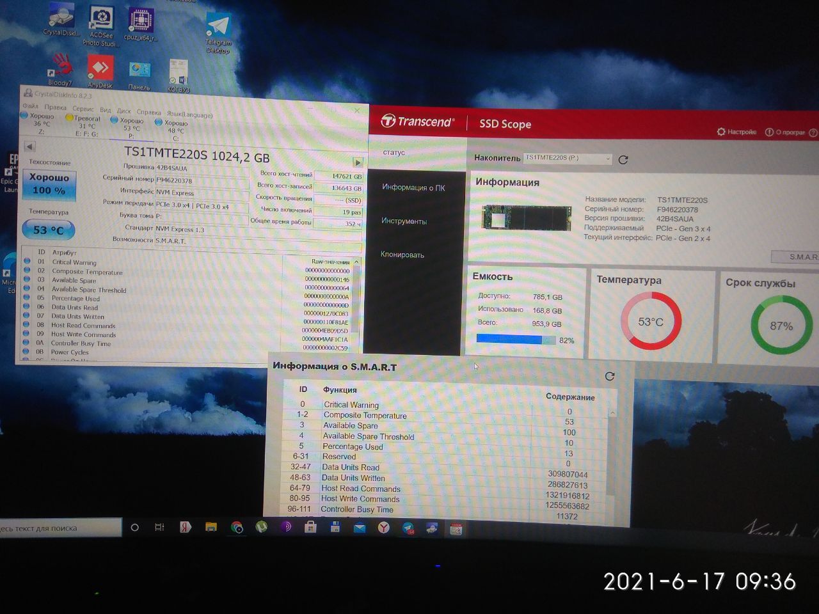The image size is (819, 614).
Task: Select the E: F: G: disk marked Тревога
Action: coord(84,126)
